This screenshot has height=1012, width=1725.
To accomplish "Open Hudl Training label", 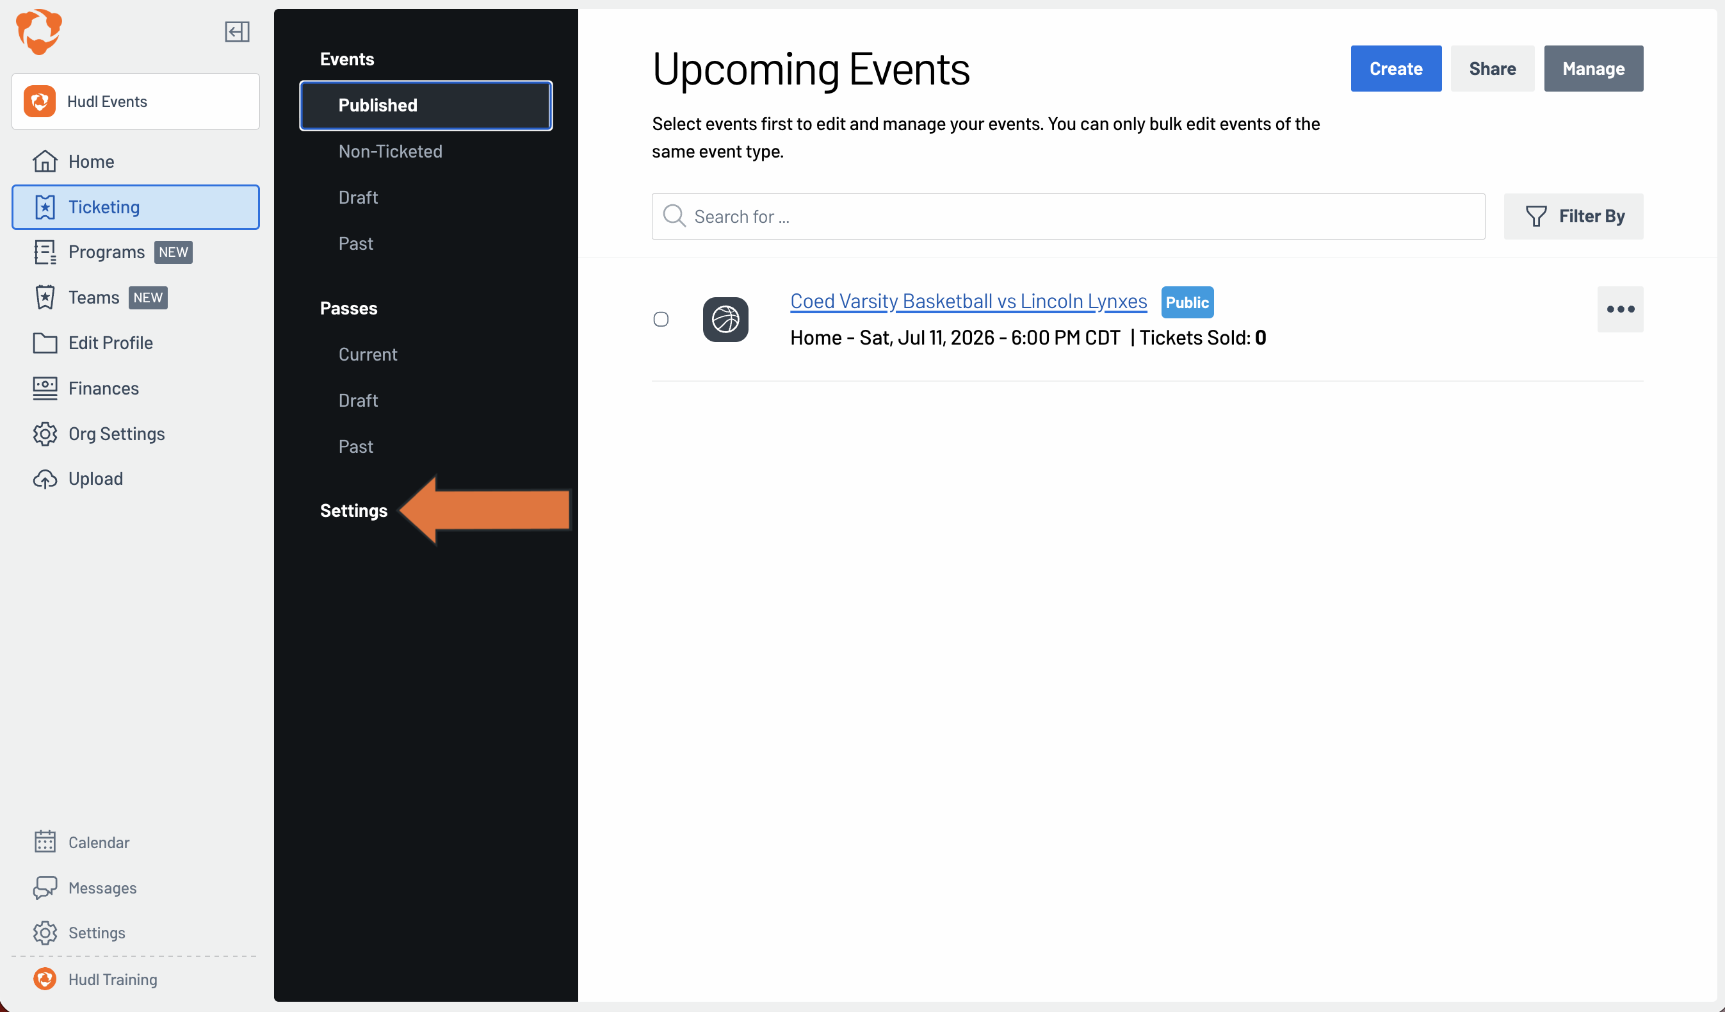I will pos(113,979).
